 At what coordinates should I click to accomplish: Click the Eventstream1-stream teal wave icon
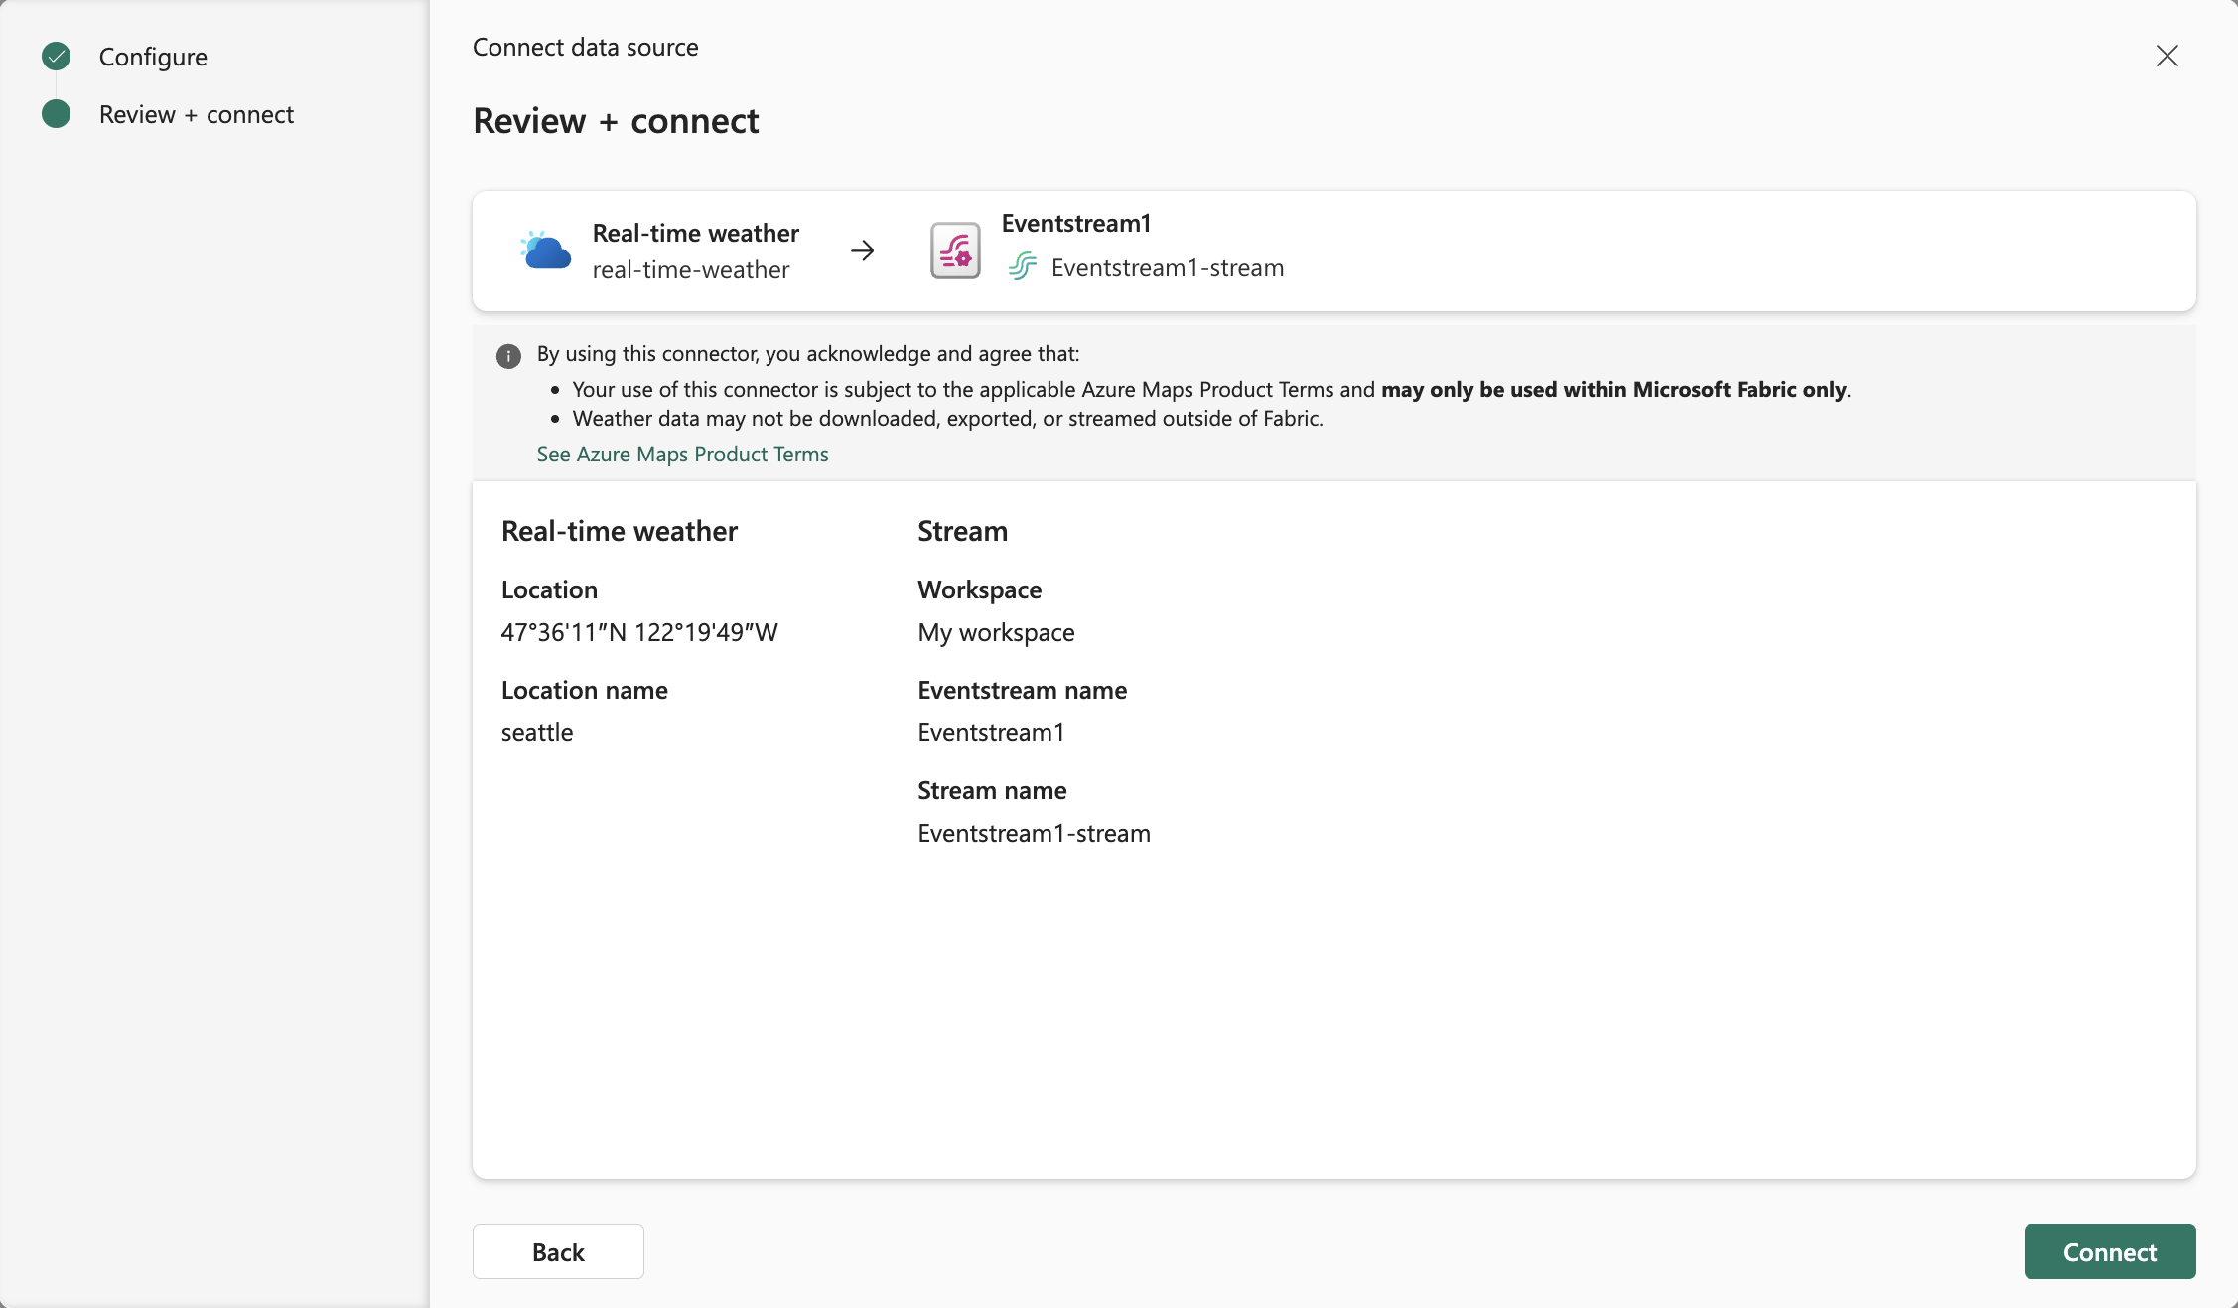[1023, 267]
